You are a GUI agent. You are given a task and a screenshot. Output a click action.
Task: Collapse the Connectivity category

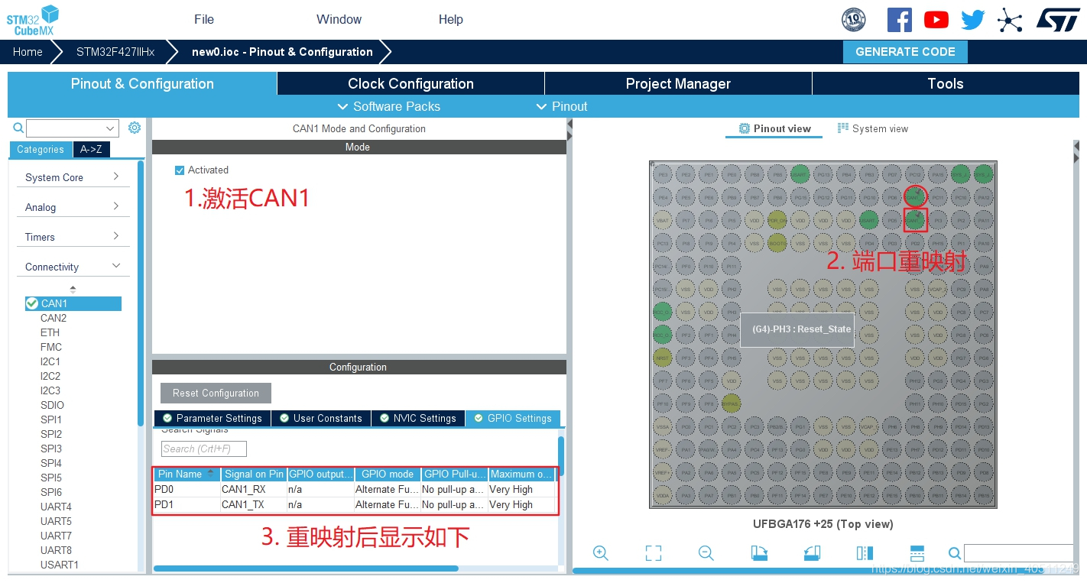click(x=73, y=267)
